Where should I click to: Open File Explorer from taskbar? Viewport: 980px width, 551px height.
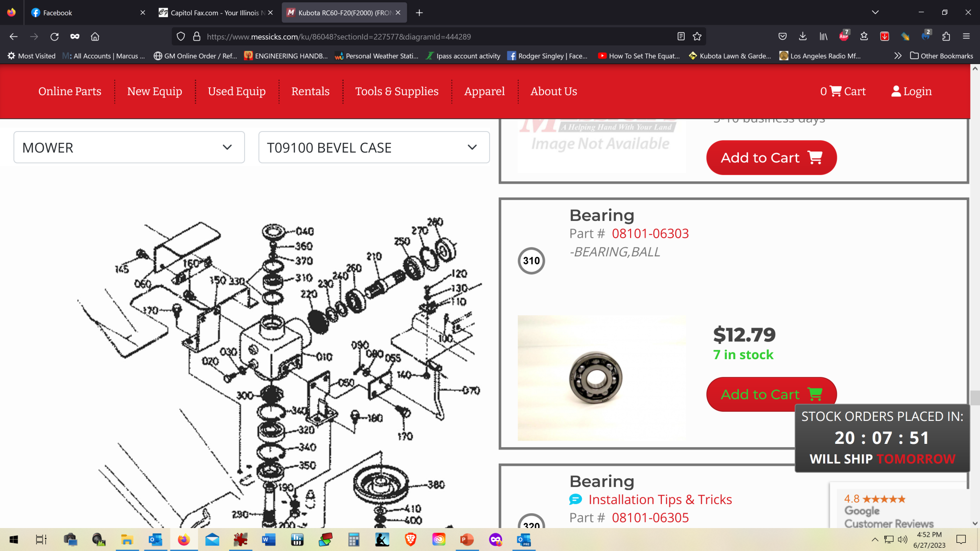pos(127,540)
